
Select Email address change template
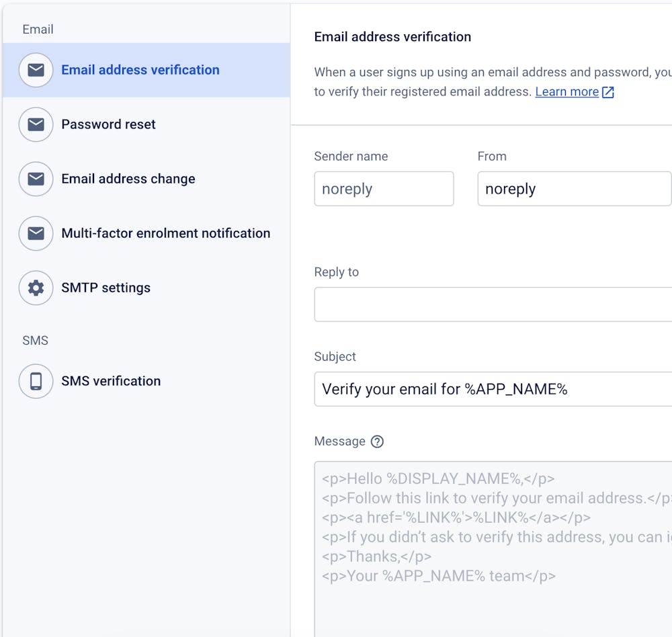pyautogui.click(x=128, y=179)
